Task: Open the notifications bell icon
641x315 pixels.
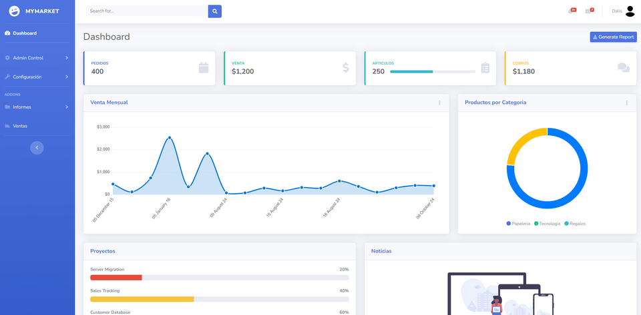Action: pyautogui.click(x=571, y=11)
